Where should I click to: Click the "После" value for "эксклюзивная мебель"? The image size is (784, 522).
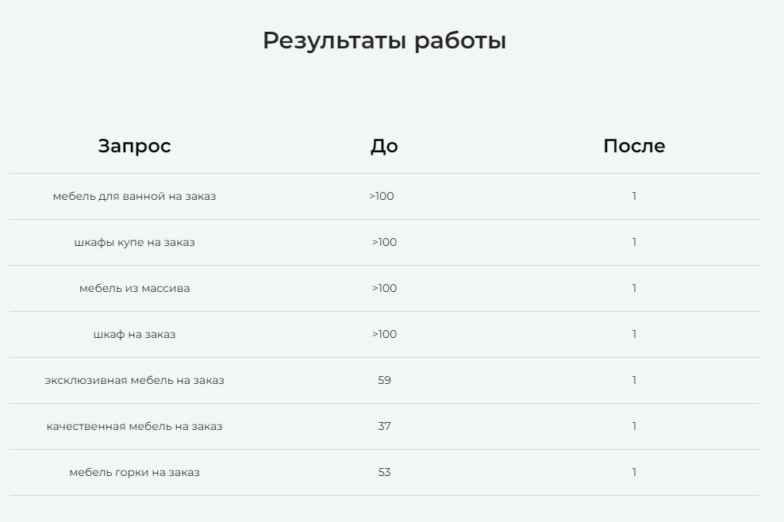[634, 380]
